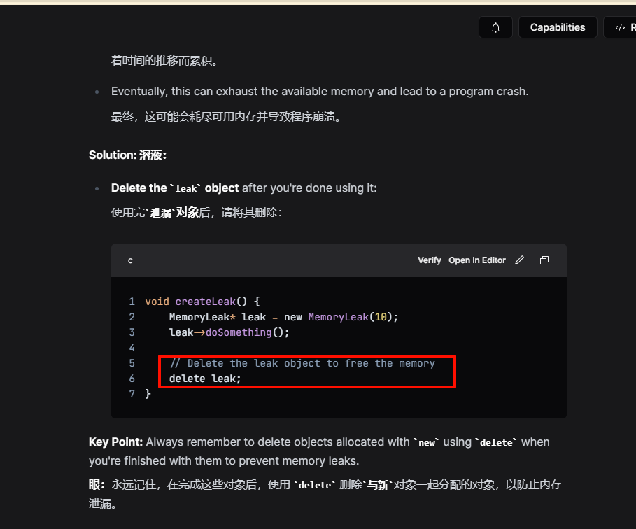Open the notifications bell
Image resolution: width=636 pixels, height=529 pixels.
tap(495, 27)
